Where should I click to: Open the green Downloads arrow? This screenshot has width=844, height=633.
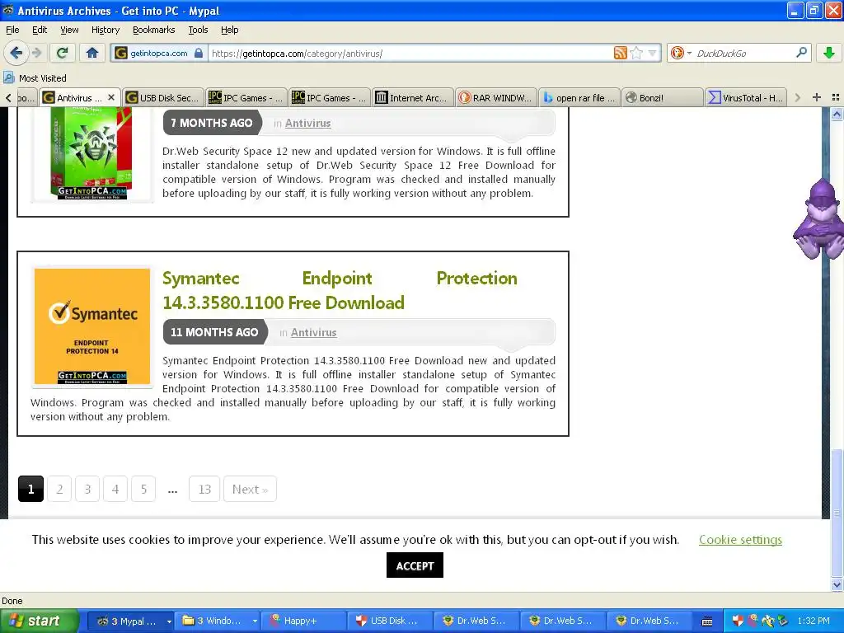[829, 53]
